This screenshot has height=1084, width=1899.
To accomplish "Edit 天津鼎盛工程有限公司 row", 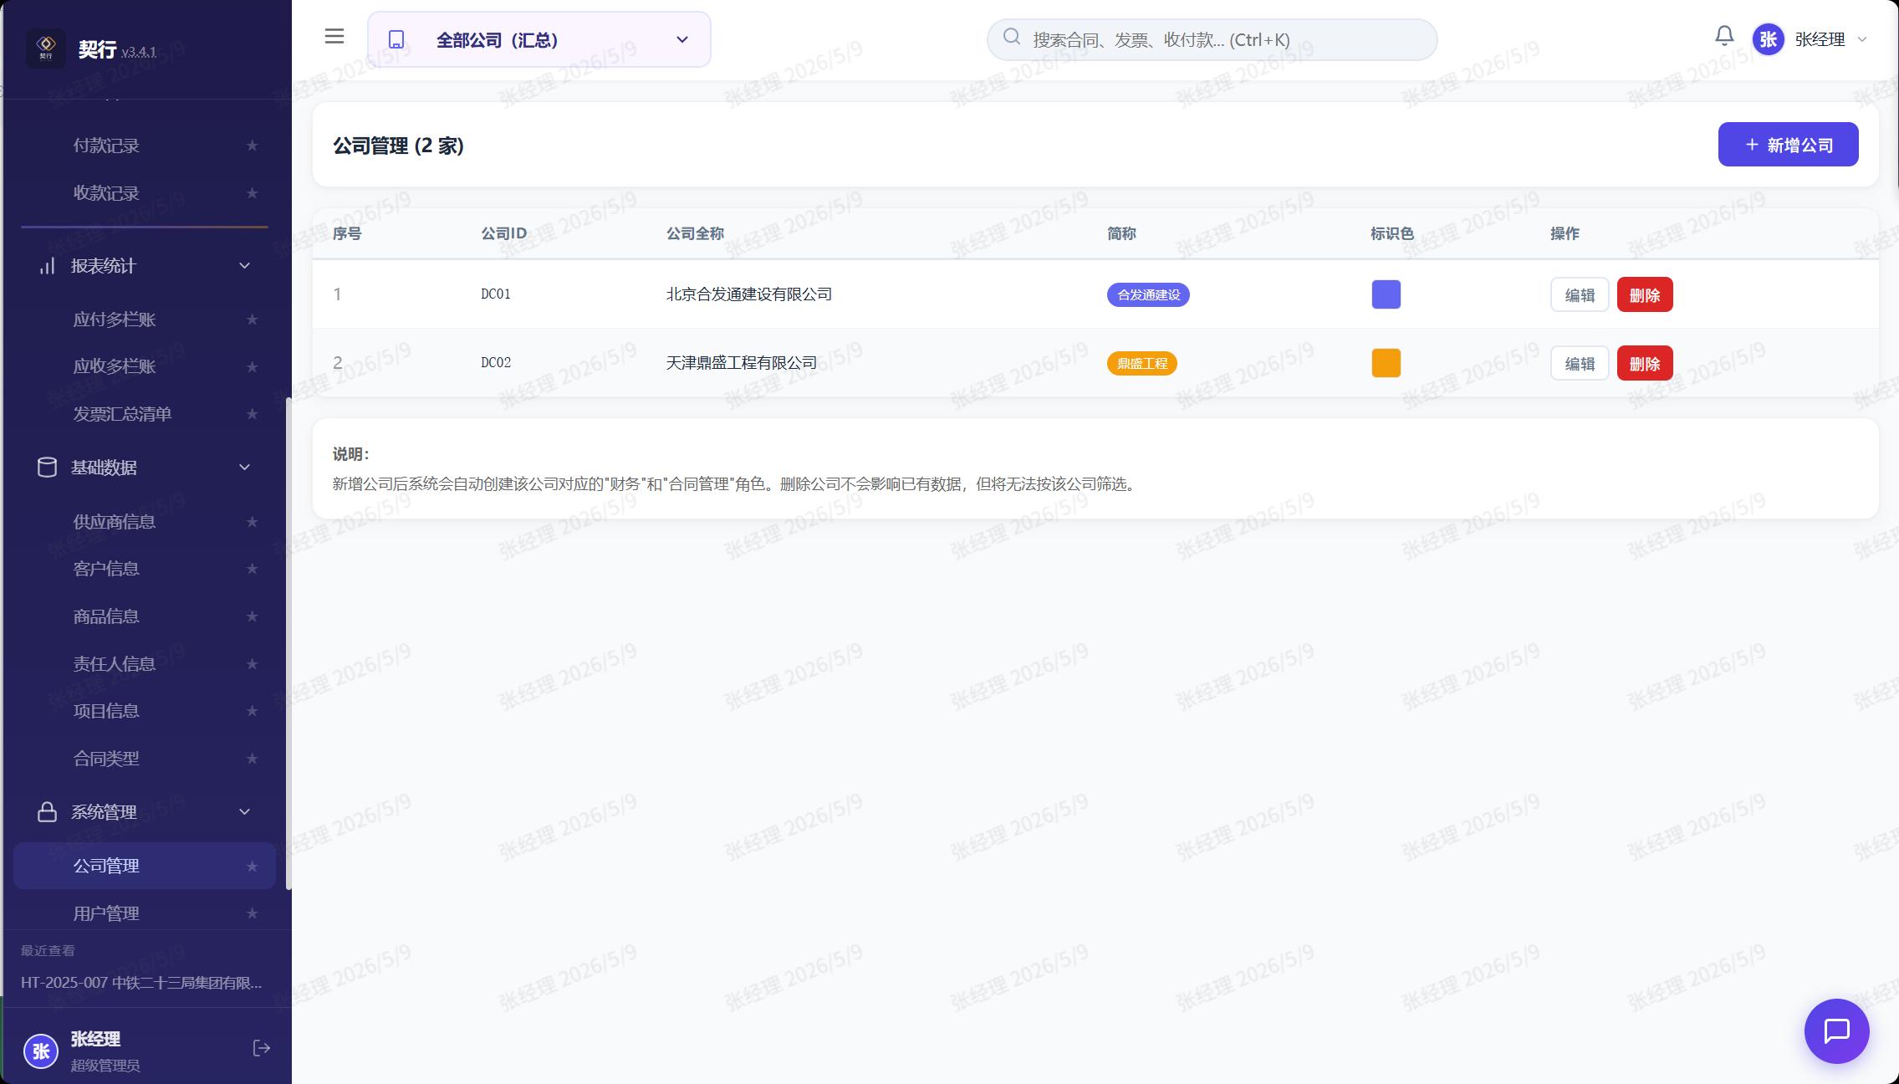I will click(1580, 363).
